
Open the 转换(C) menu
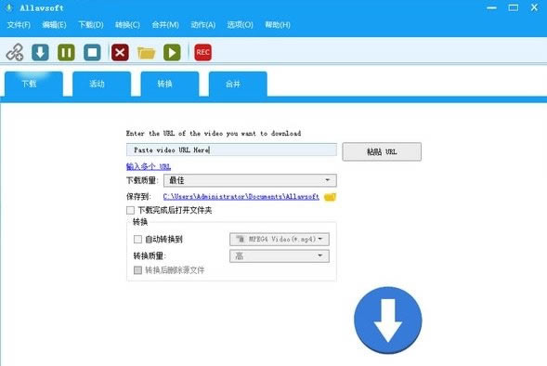tap(127, 25)
